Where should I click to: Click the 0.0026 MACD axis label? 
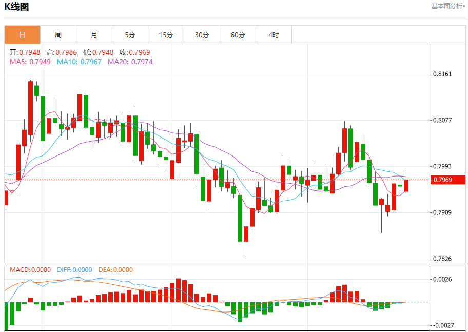[x=442, y=280]
